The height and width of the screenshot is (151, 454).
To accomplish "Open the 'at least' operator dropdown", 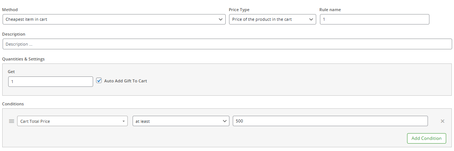I will pos(179,121).
